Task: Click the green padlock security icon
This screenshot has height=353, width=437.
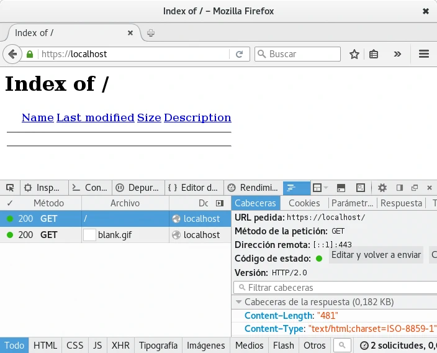Action: click(30, 54)
